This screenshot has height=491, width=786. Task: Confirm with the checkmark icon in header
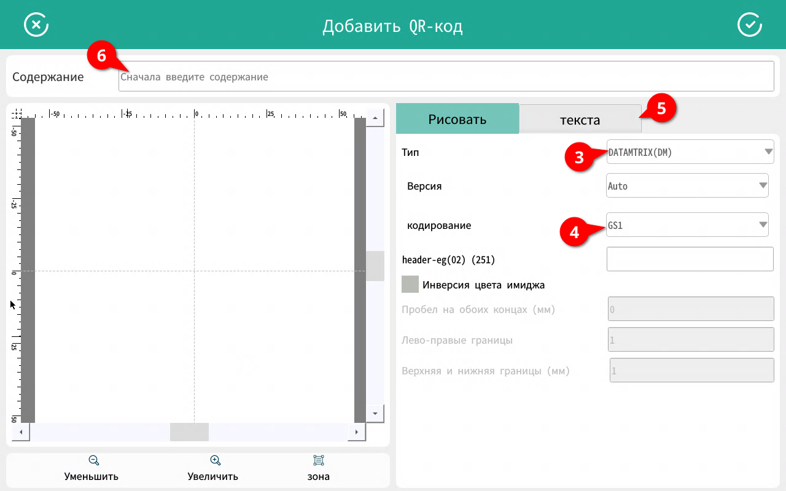(749, 25)
